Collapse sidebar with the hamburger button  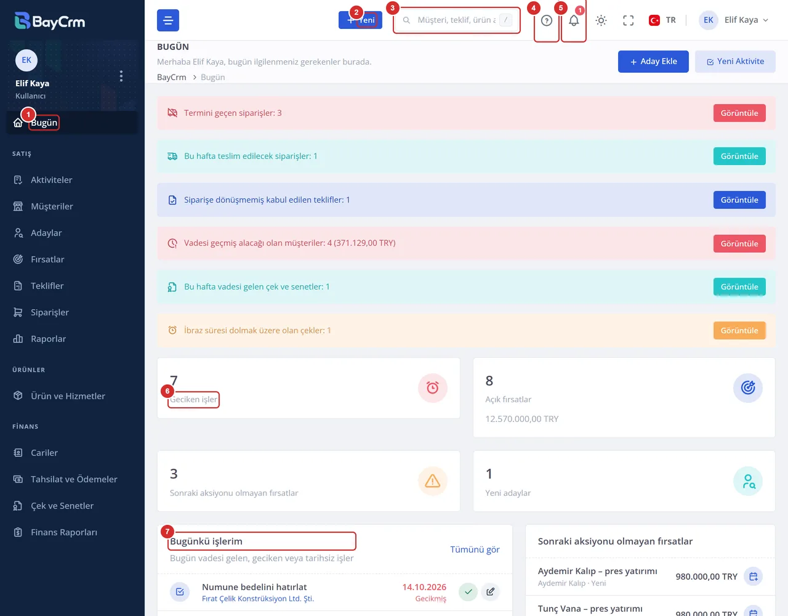[x=168, y=20]
